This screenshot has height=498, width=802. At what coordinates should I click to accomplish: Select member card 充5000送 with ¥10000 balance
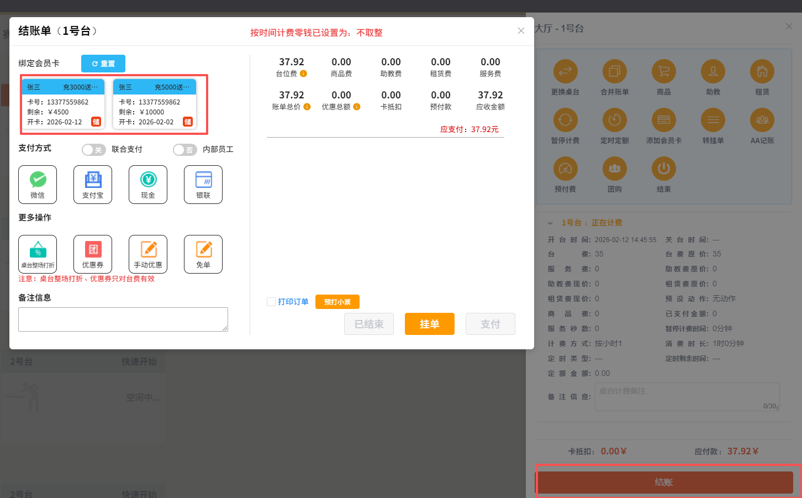point(155,103)
